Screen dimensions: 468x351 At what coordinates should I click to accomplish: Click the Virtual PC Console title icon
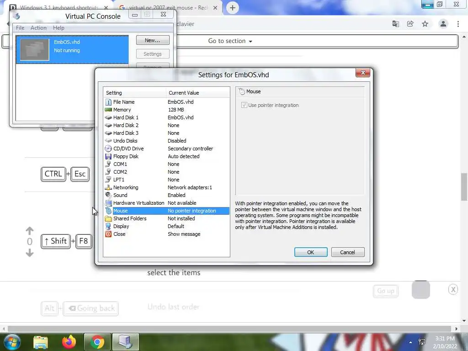(x=16, y=16)
